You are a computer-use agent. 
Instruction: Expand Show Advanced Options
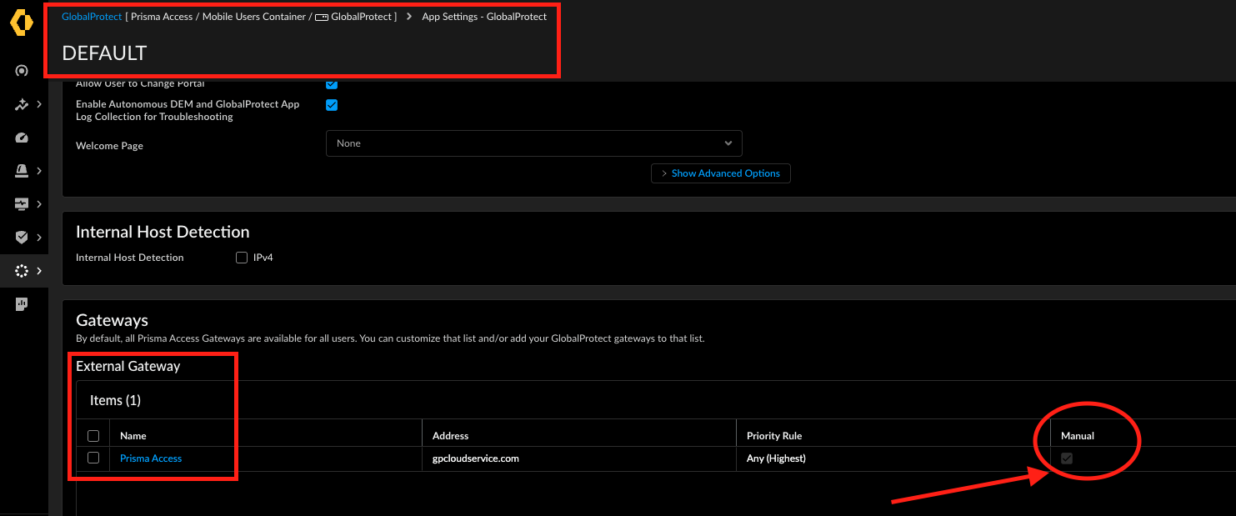pos(720,173)
